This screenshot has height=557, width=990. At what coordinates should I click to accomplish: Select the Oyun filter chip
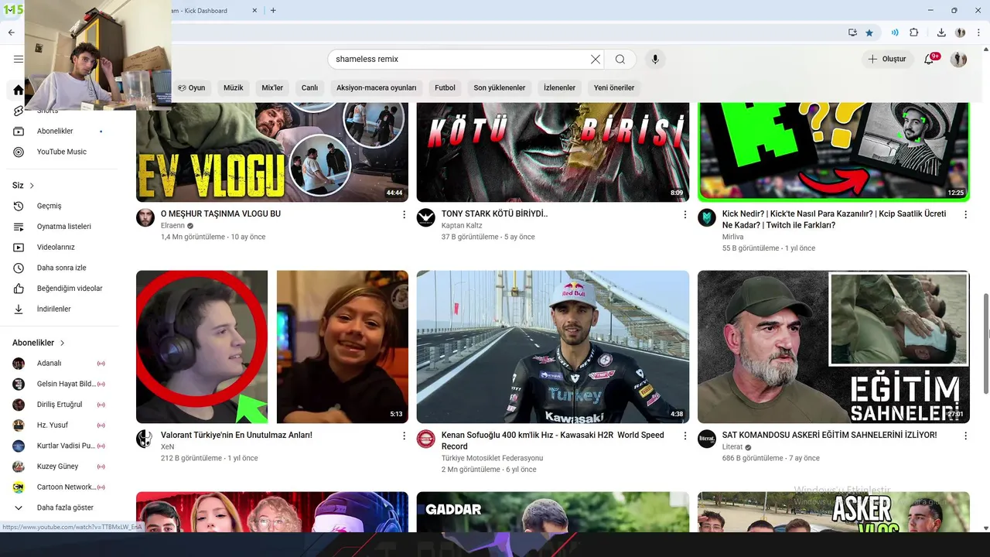click(x=191, y=87)
